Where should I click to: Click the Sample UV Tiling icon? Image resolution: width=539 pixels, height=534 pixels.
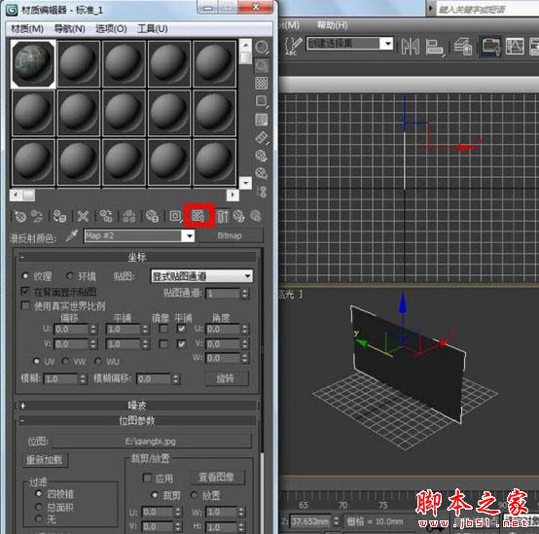coord(262,101)
